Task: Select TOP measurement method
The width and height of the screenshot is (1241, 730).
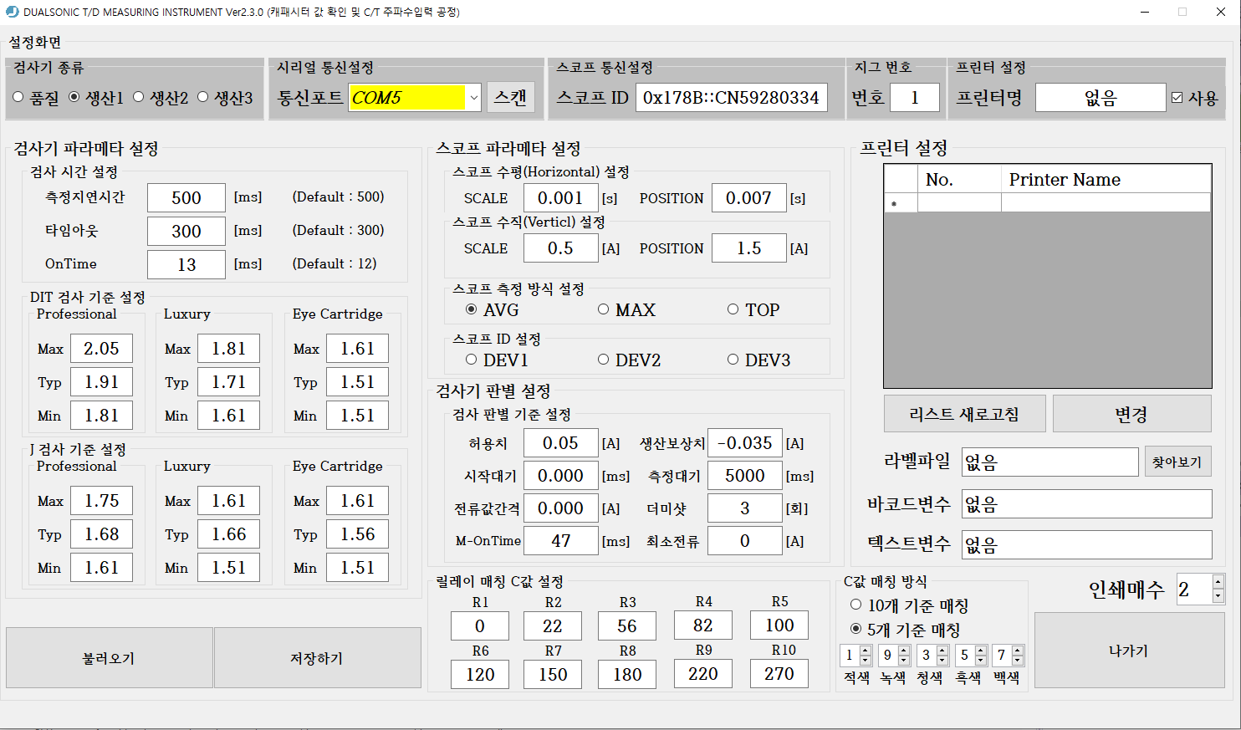Action: tap(733, 309)
